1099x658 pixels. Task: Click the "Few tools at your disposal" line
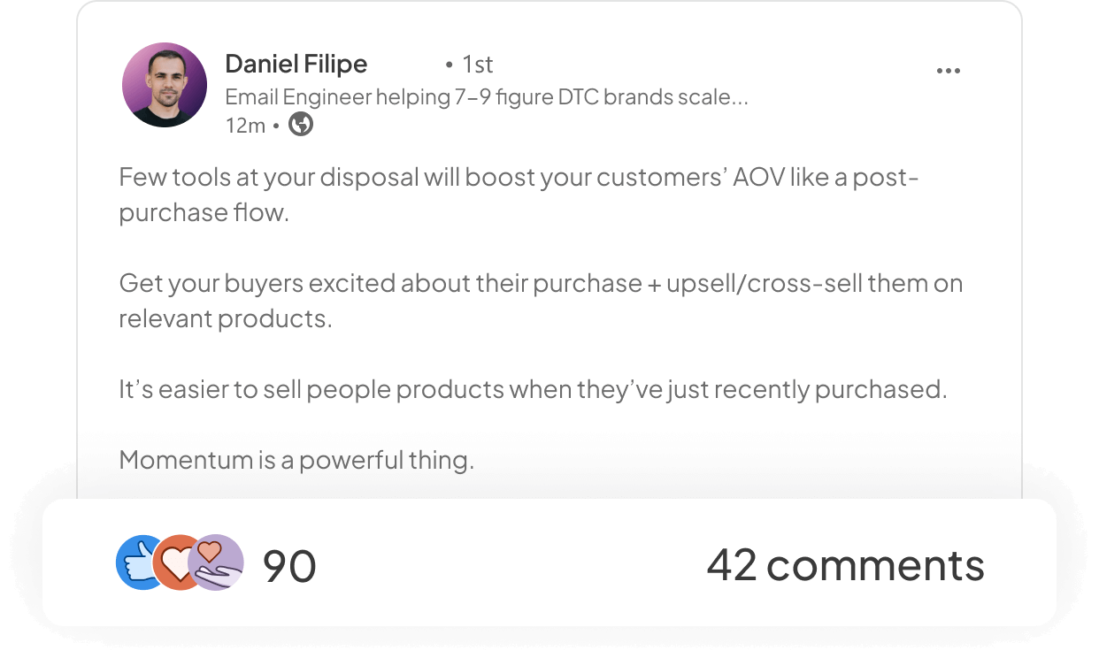coord(519,177)
